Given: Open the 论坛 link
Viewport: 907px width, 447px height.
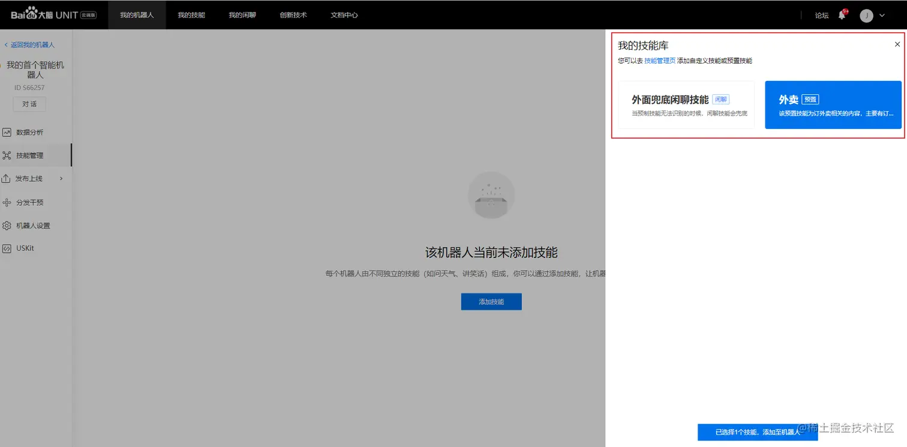Looking at the screenshot, I should pos(822,16).
